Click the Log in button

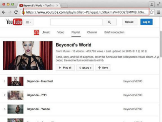(147, 22)
